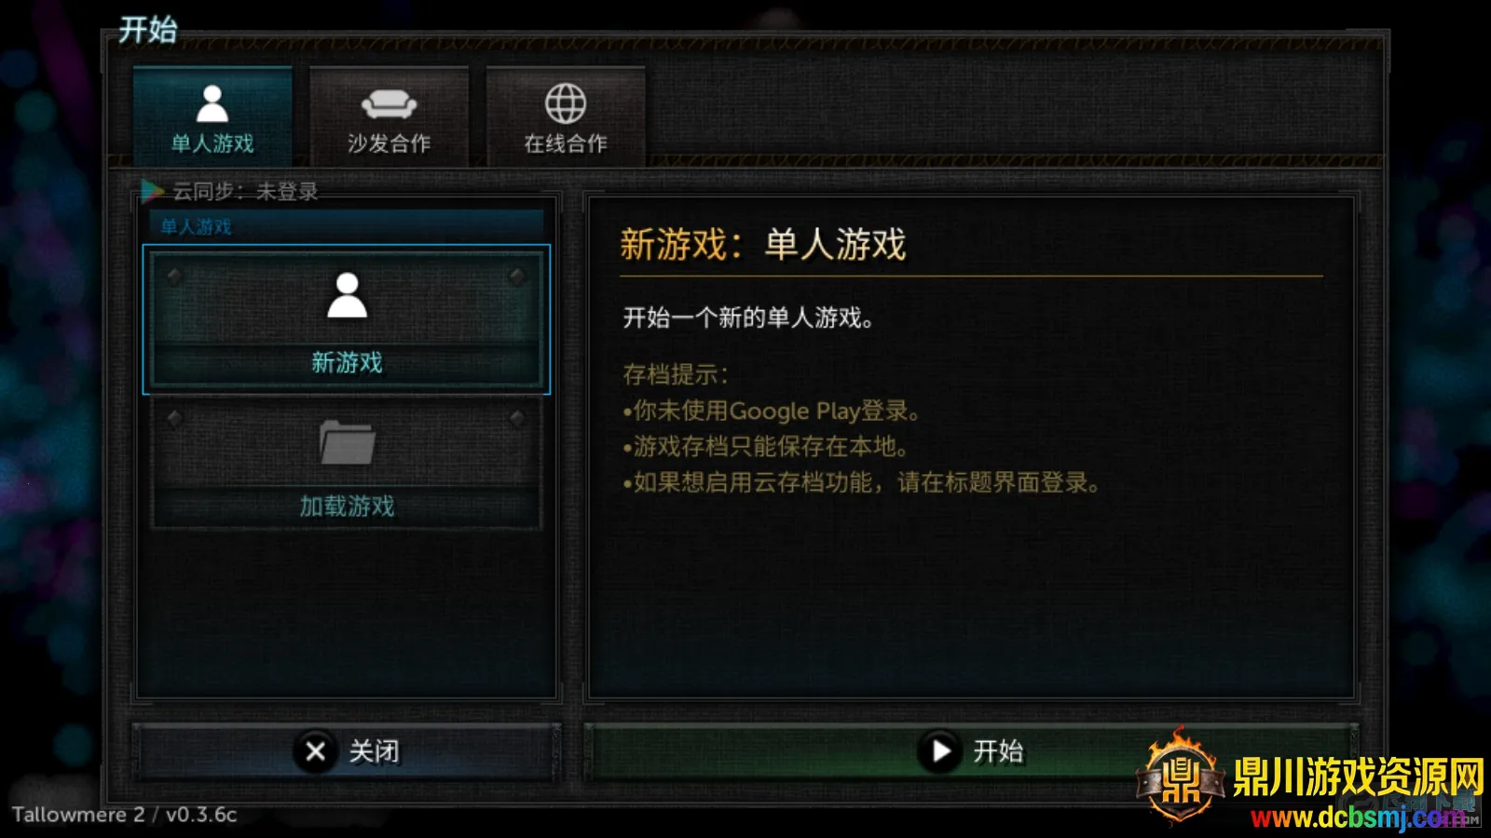This screenshot has height=838, width=1491.
Task: Click the person icon in 新游戏 card
Action: click(x=347, y=295)
